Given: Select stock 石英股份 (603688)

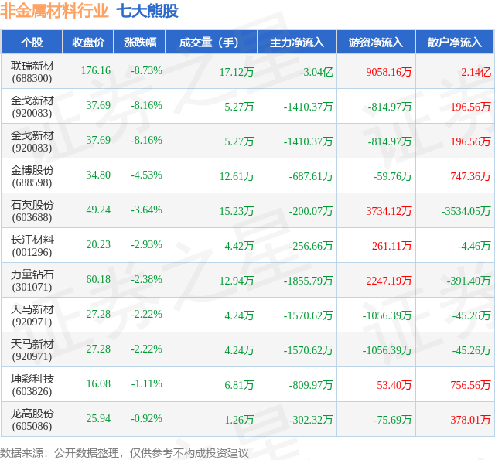Looking at the screenshot, I should pyautogui.click(x=32, y=211).
